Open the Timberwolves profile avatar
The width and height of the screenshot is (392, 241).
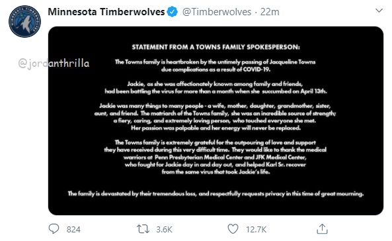coord(24,21)
